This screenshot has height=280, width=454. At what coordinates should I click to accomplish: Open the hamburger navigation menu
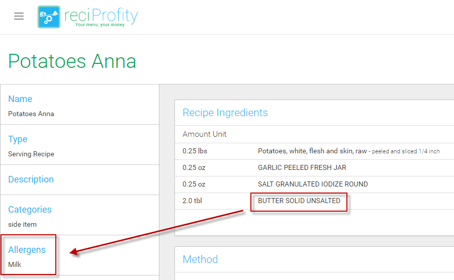point(19,16)
